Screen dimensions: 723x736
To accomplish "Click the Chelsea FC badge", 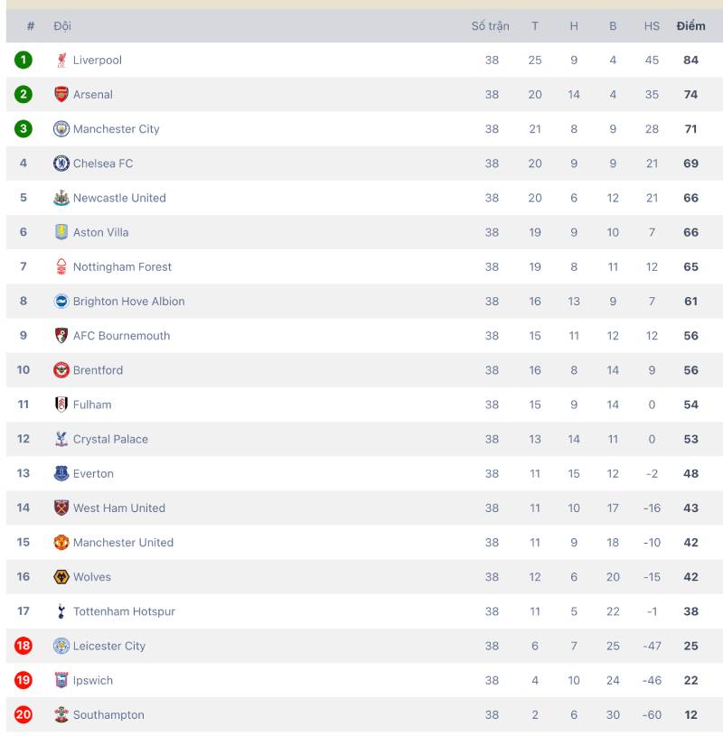I will click(x=61, y=163).
